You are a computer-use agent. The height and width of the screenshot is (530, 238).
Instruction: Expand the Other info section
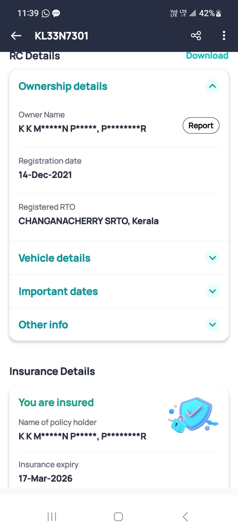pyautogui.click(x=213, y=325)
